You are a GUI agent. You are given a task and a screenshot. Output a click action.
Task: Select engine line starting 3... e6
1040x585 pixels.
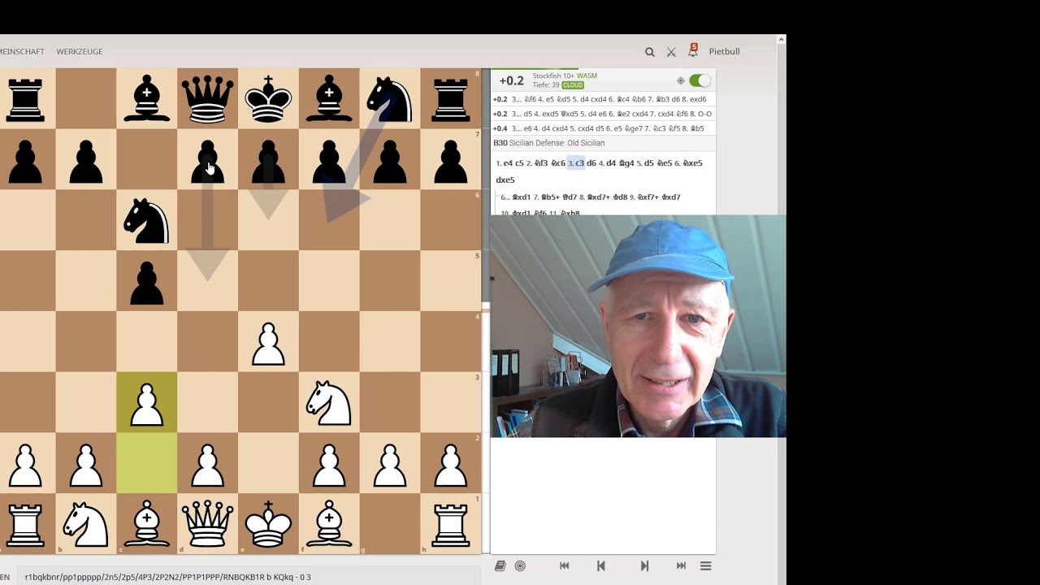click(x=602, y=128)
